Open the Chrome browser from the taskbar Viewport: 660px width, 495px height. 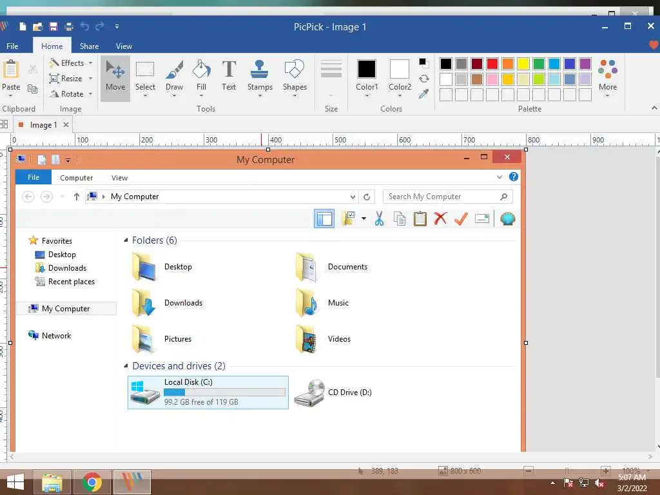(x=92, y=482)
